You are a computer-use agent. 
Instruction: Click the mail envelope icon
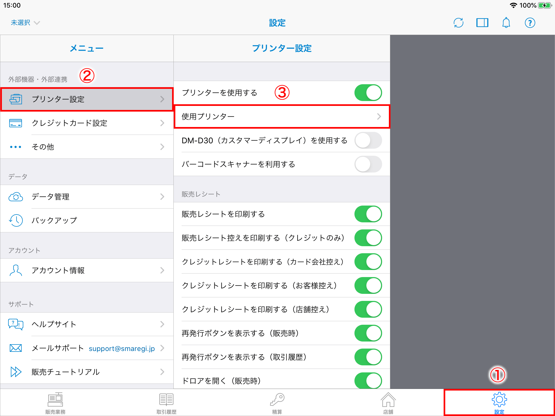[16, 348]
